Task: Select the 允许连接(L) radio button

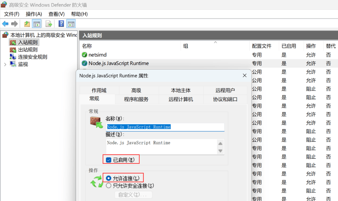Action: point(109,178)
